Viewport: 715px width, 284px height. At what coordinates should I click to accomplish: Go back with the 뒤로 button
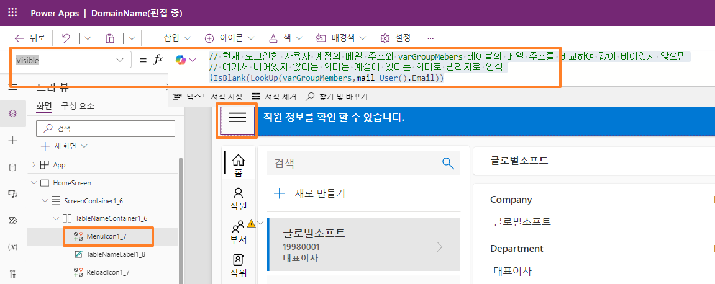click(x=30, y=38)
